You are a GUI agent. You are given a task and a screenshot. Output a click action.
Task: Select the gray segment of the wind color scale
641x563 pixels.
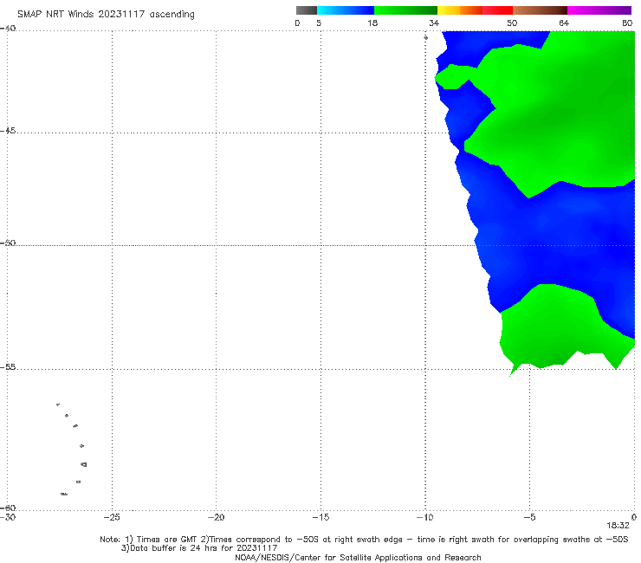click(306, 10)
